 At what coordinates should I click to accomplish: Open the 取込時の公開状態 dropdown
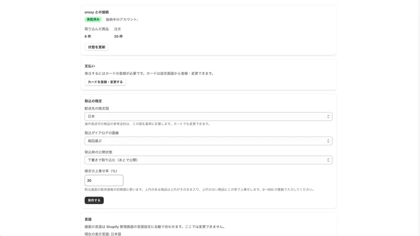click(208, 160)
